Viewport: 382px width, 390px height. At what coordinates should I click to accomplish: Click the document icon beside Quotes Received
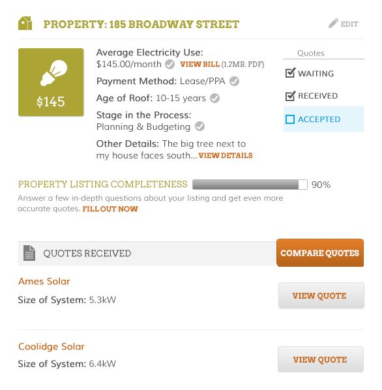tap(29, 253)
